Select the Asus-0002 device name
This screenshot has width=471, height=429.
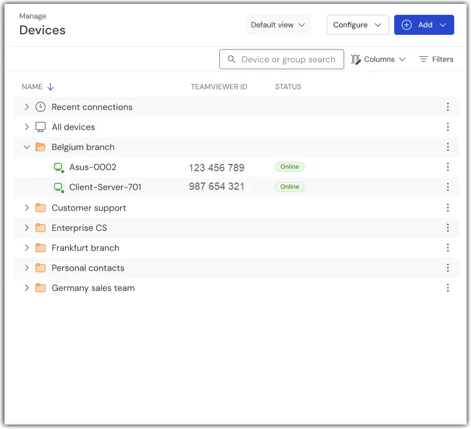93,167
